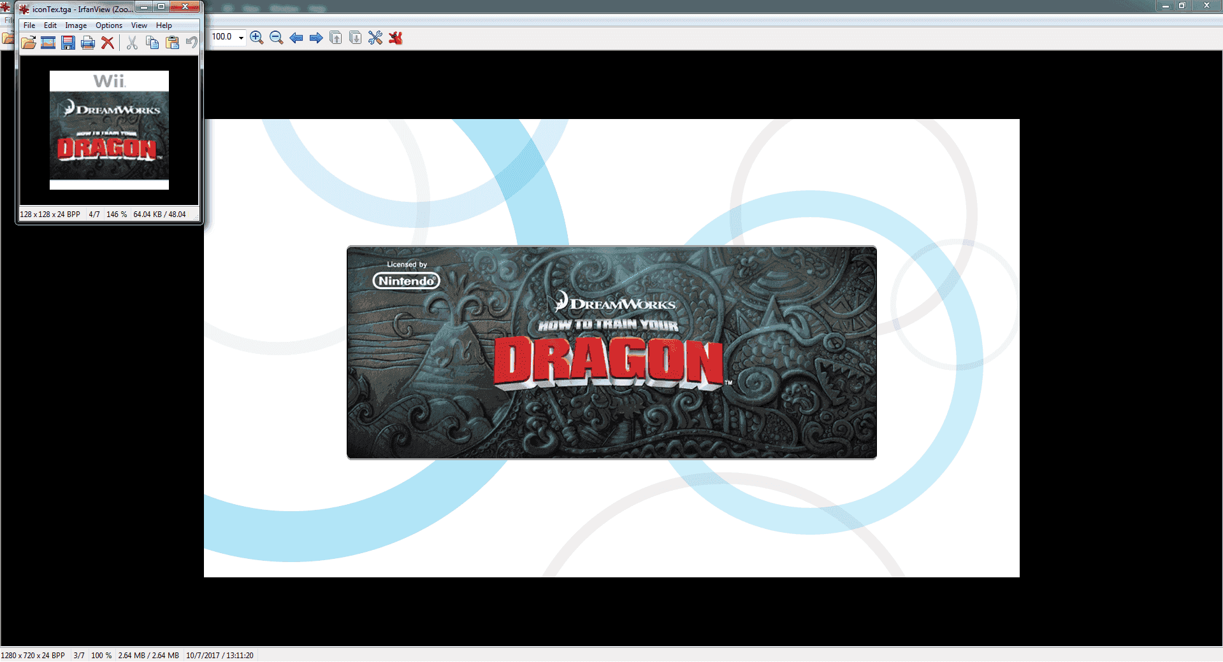Close the iconTex.tga window
The image size is (1223, 662).
click(185, 7)
